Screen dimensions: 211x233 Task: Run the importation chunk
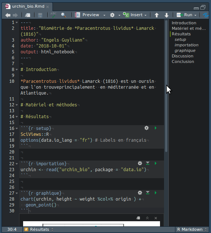tap(156, 163)
